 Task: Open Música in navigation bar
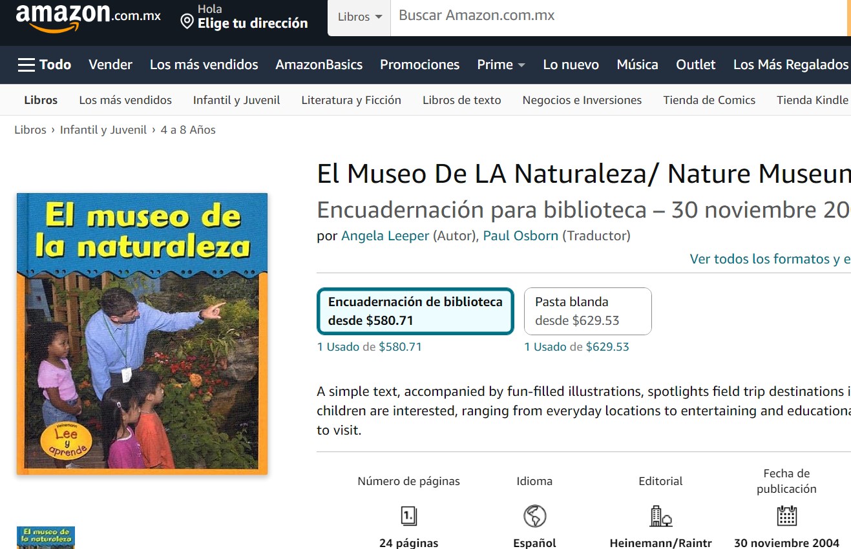(638, 65)
